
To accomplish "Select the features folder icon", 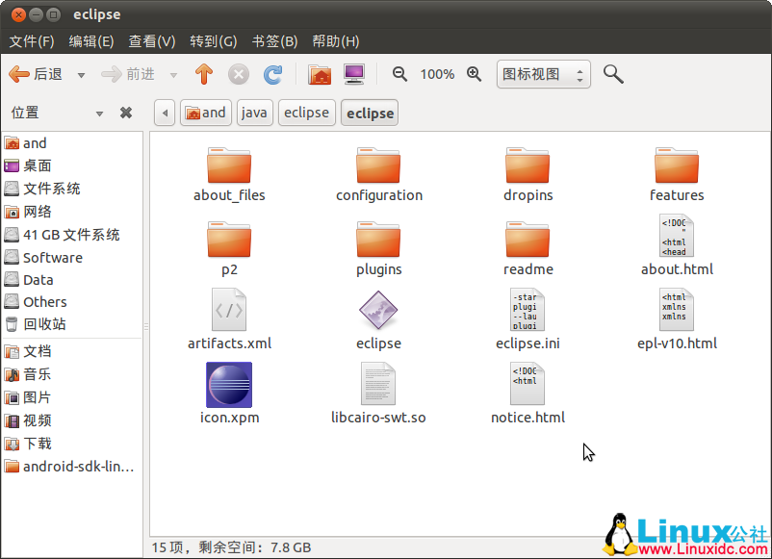I will 677,165.
